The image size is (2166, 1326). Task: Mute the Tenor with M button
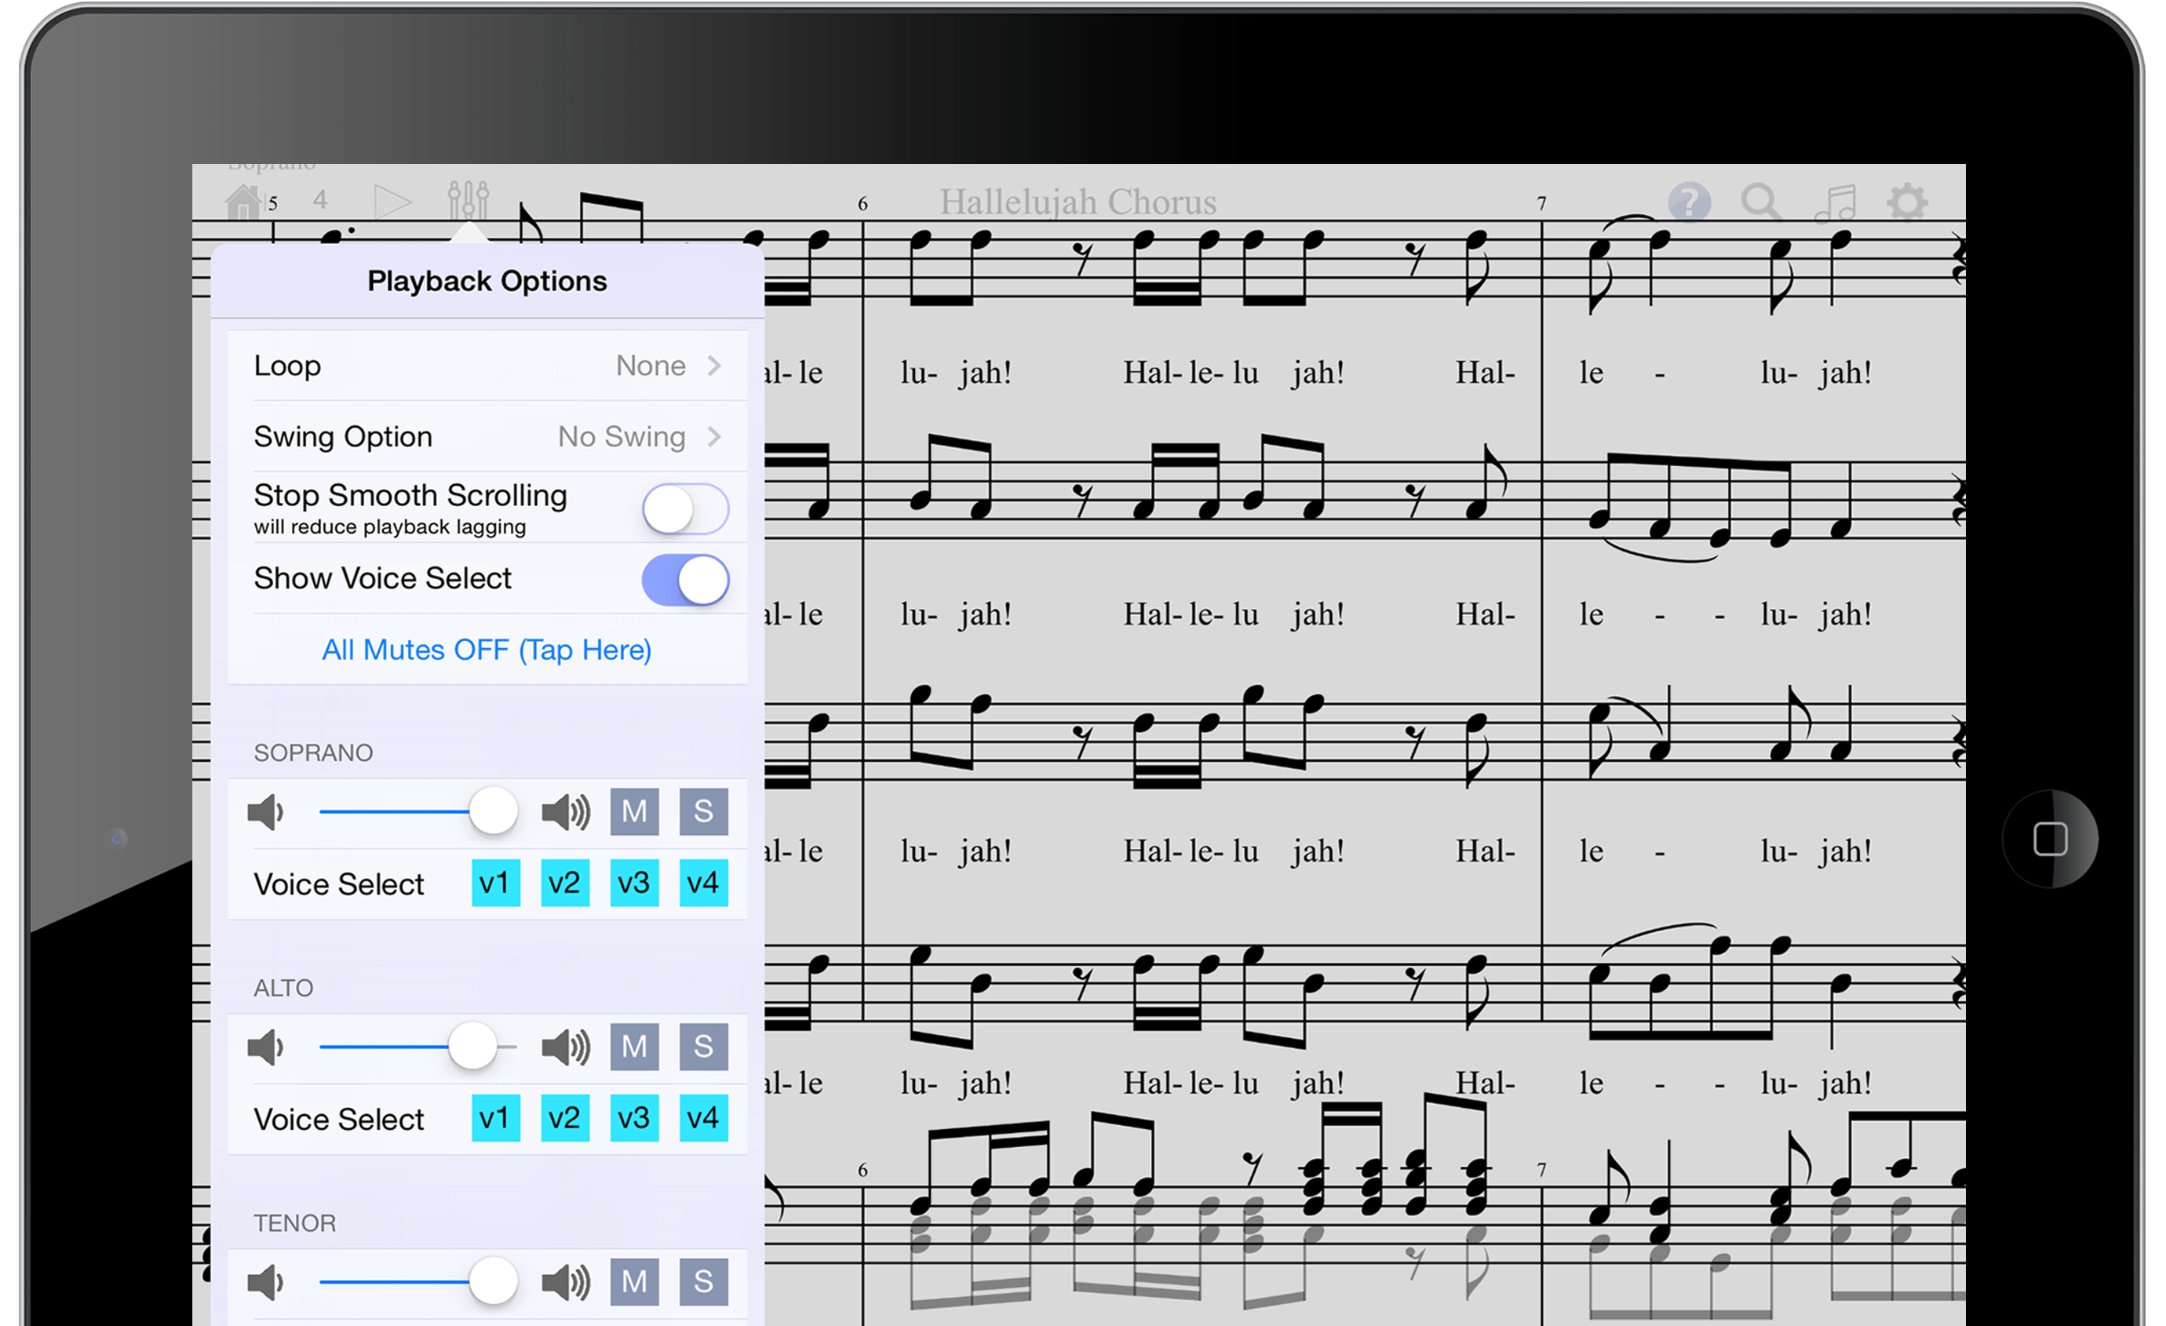[635, 1282]
